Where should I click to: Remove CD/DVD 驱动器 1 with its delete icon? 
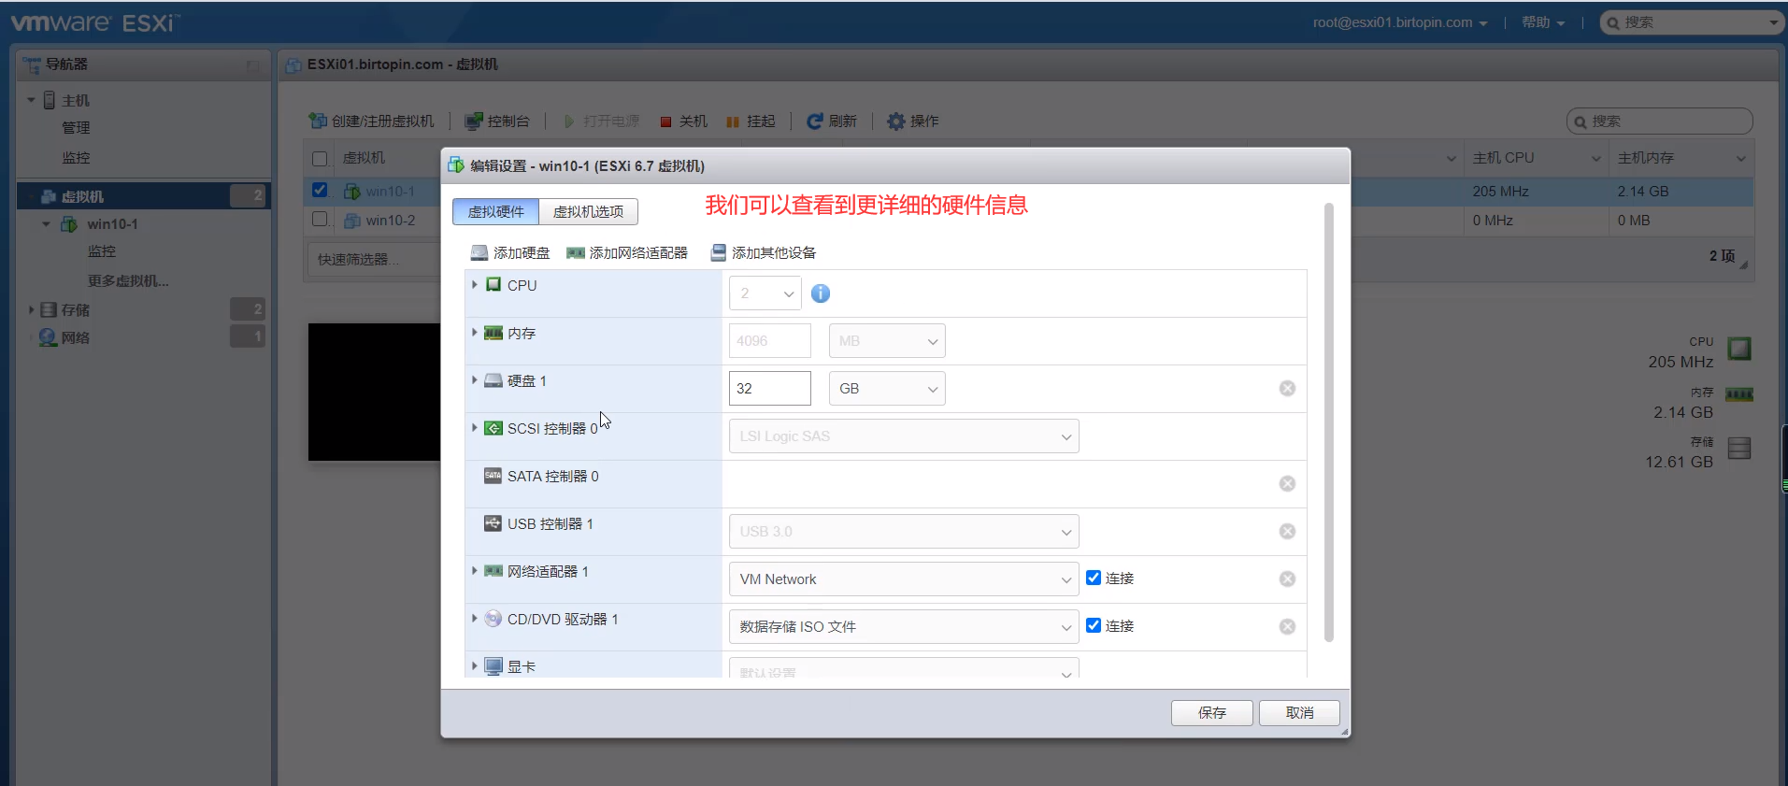pyautogui.click(x=1287, y=627)
